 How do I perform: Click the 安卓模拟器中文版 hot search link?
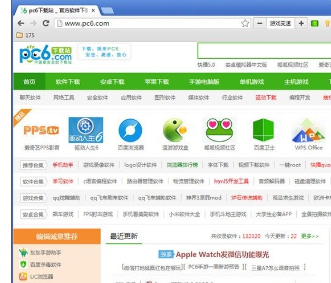[x=246, y=65]
